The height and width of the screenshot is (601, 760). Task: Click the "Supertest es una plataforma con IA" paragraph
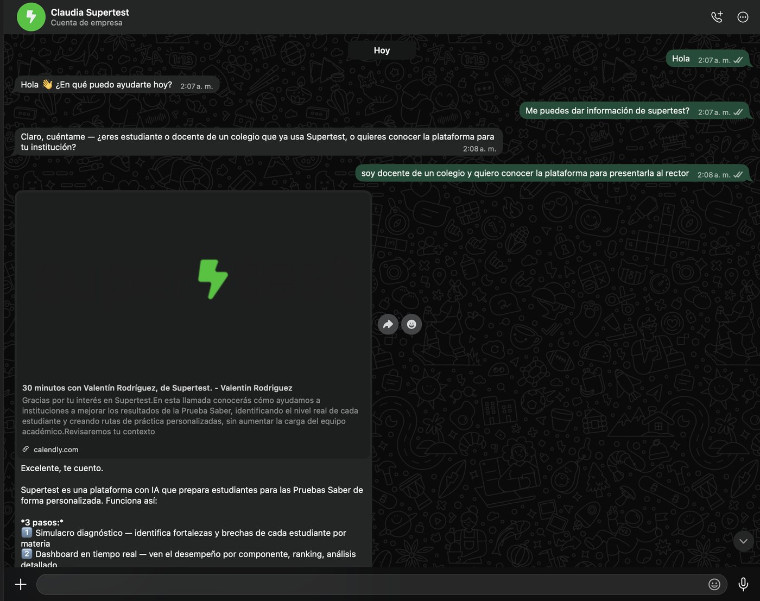192,495
